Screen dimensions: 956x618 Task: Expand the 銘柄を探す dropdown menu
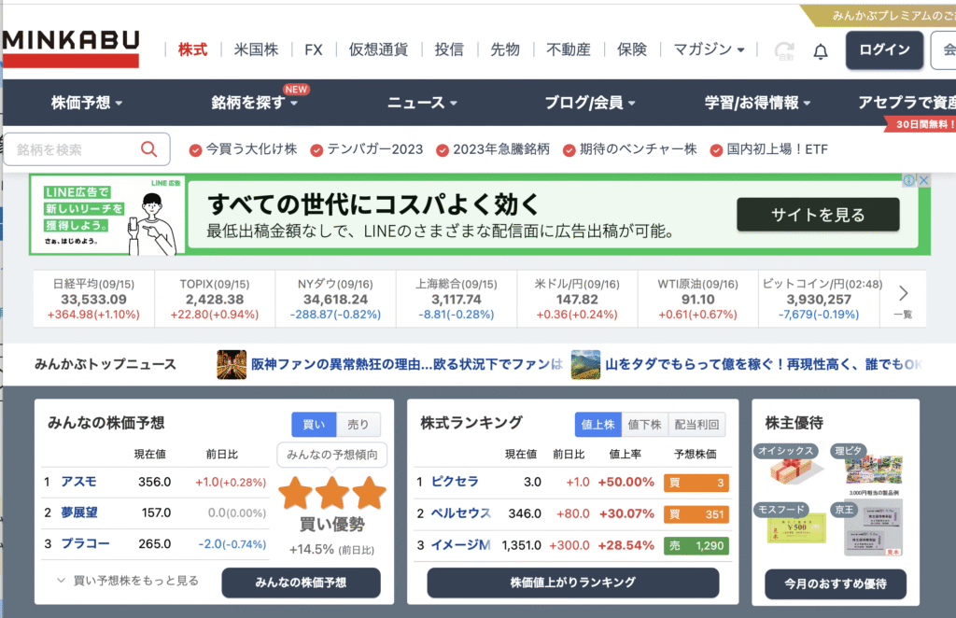(x=254, y=103)
